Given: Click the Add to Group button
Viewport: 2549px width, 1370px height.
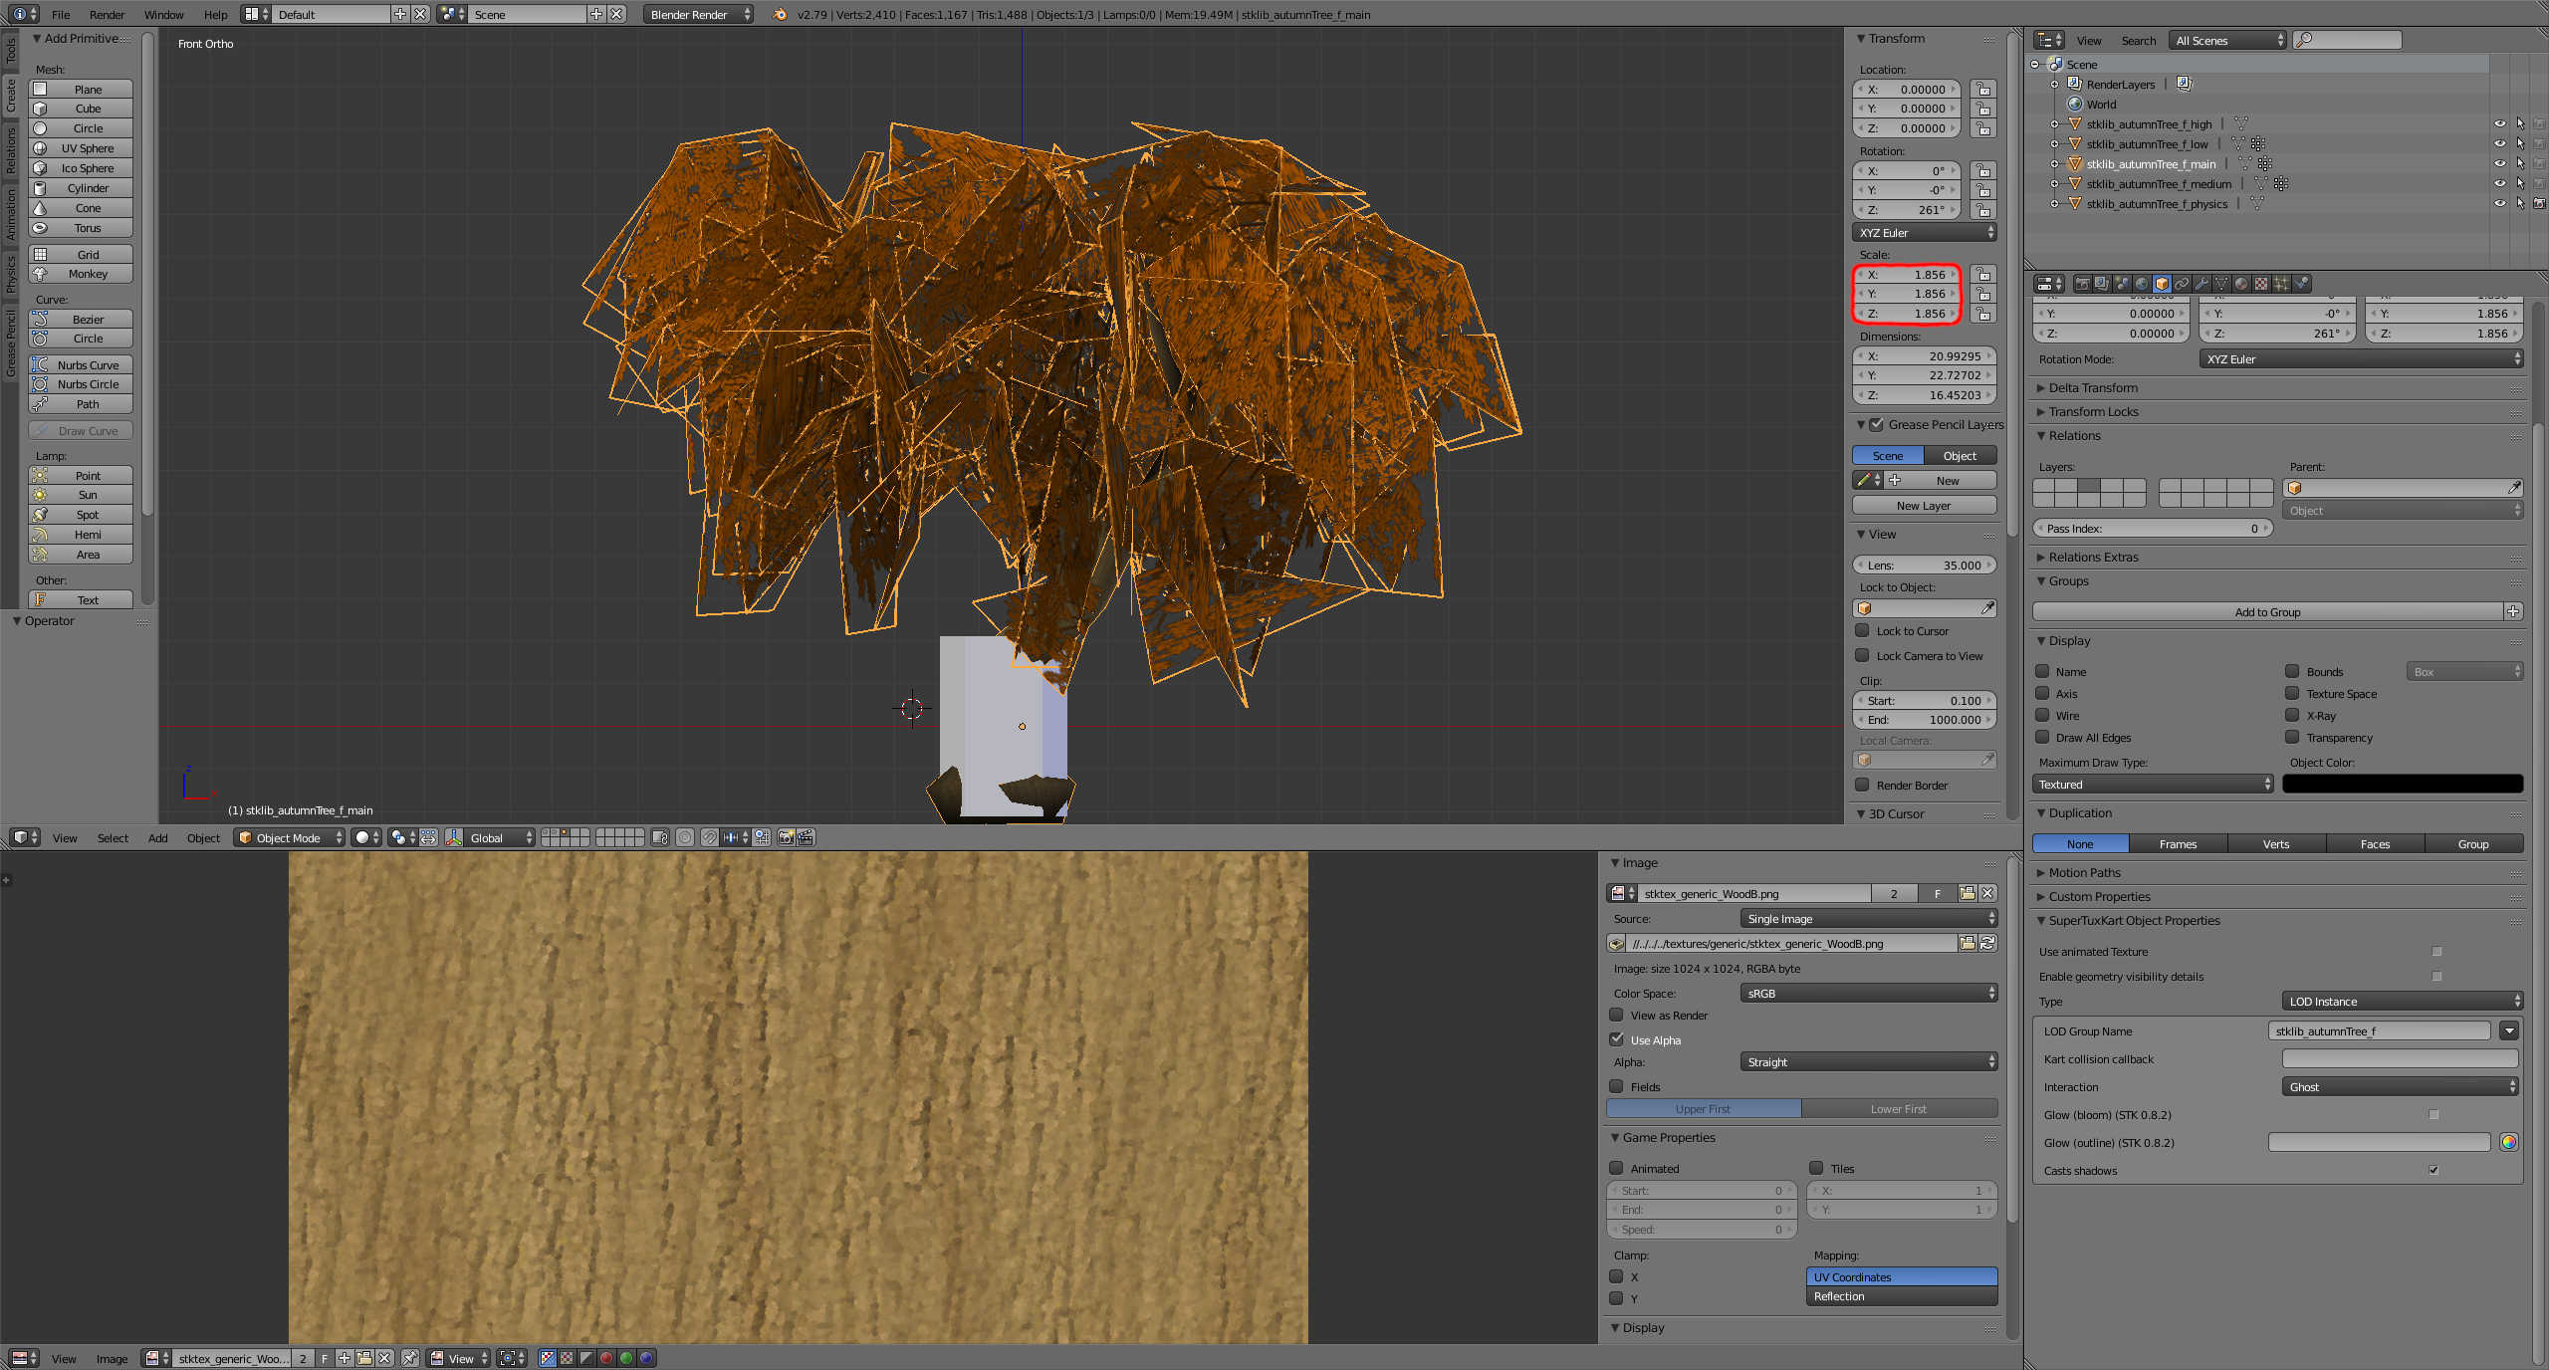Looking at the screenshot, I should click(x=2266, y=611).
